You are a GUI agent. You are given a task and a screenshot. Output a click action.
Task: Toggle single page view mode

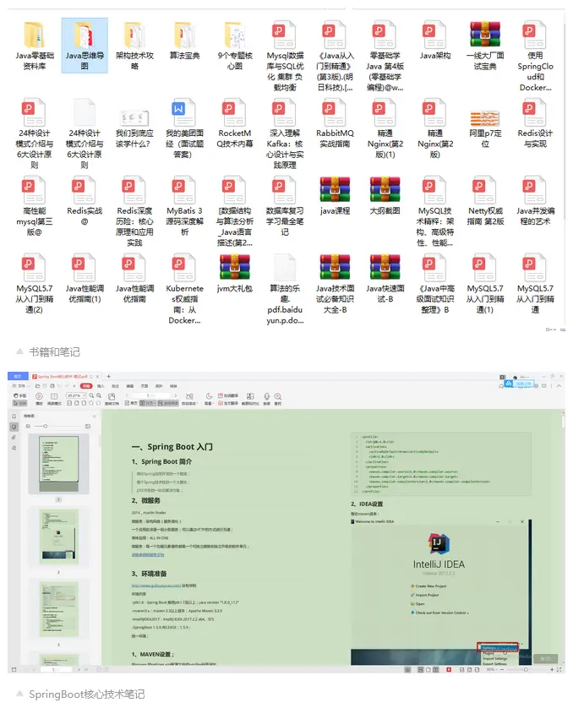131,403
